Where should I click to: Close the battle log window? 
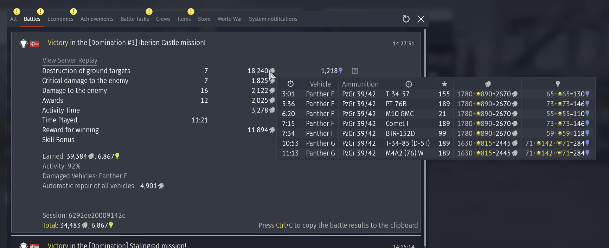coord(421,19)
